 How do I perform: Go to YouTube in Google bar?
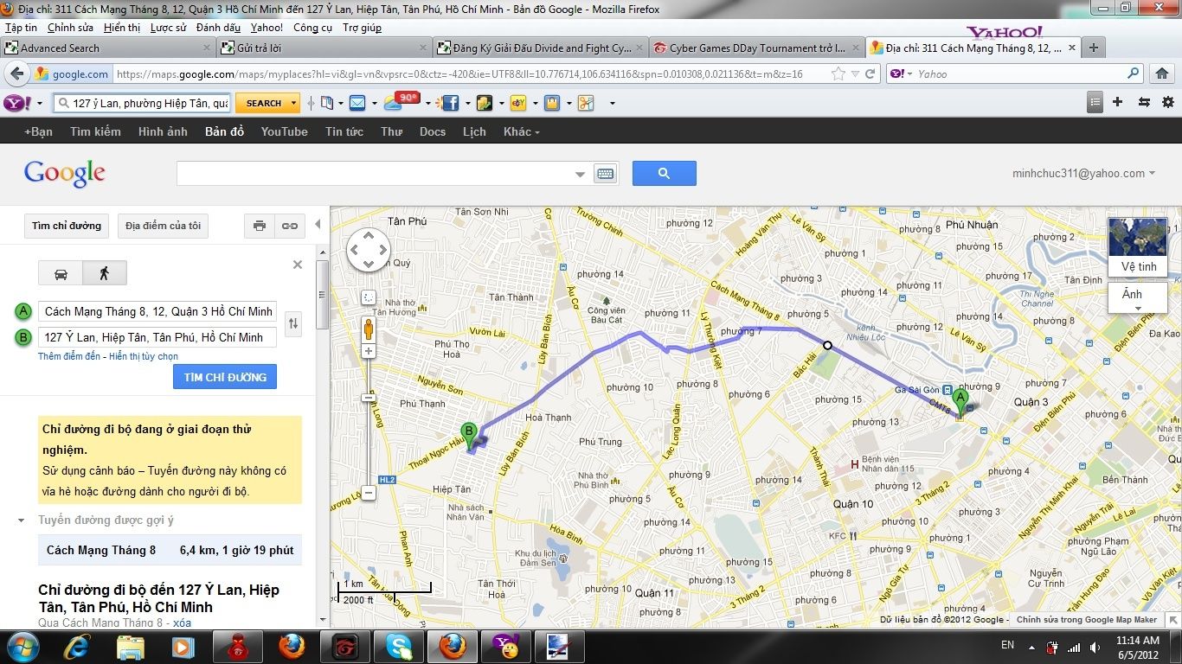284,131
